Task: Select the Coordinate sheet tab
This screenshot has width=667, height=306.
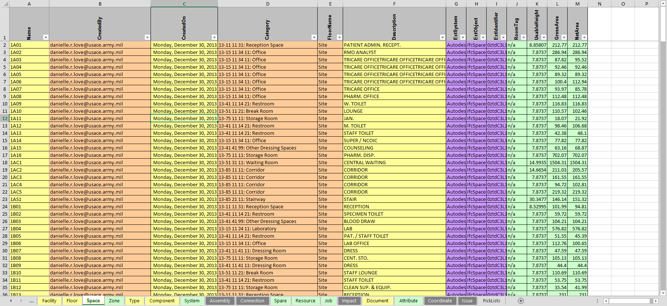Action: tap(440, 301)
